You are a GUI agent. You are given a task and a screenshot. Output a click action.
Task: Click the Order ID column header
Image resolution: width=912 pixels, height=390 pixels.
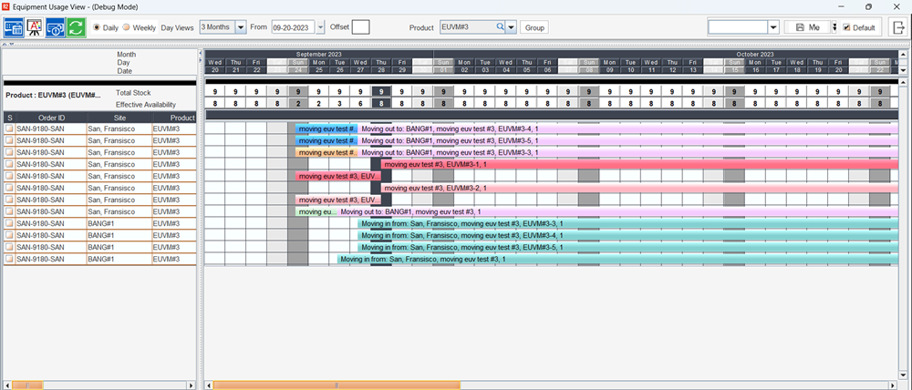click(x=50, y=118)
